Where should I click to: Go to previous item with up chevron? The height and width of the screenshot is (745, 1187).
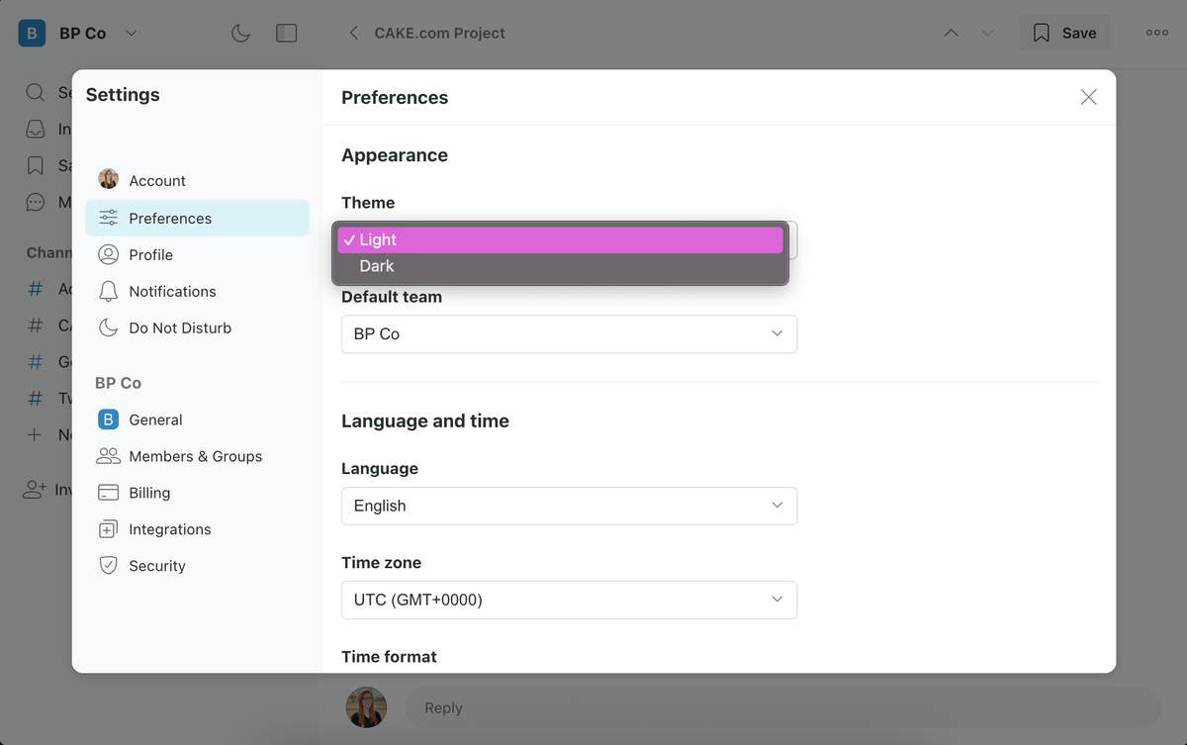(951, 34)
